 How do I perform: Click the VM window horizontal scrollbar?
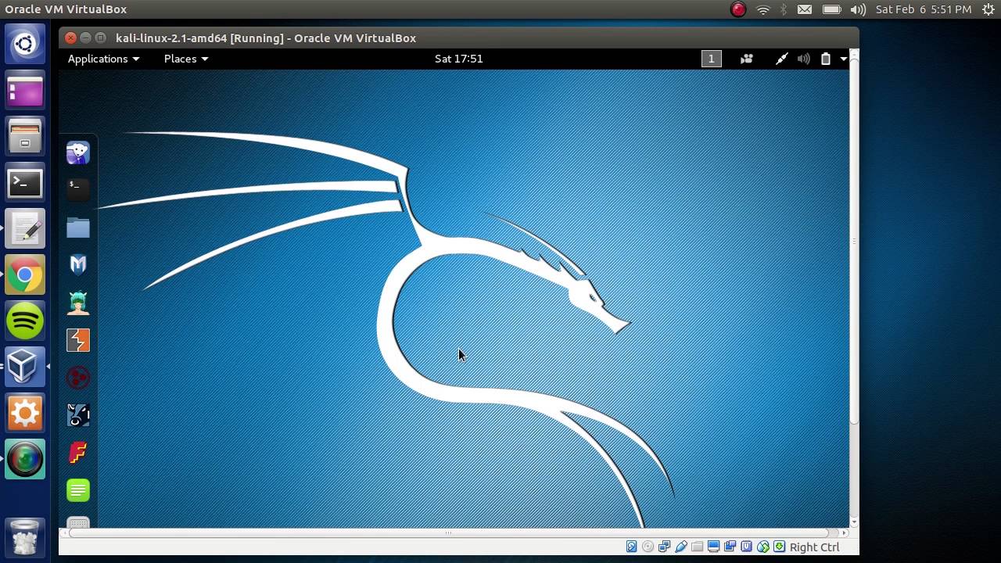click(x=448, y=533)
